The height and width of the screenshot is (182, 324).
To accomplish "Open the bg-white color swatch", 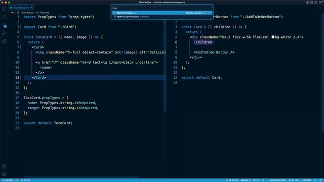I will (x=273, y=37).
